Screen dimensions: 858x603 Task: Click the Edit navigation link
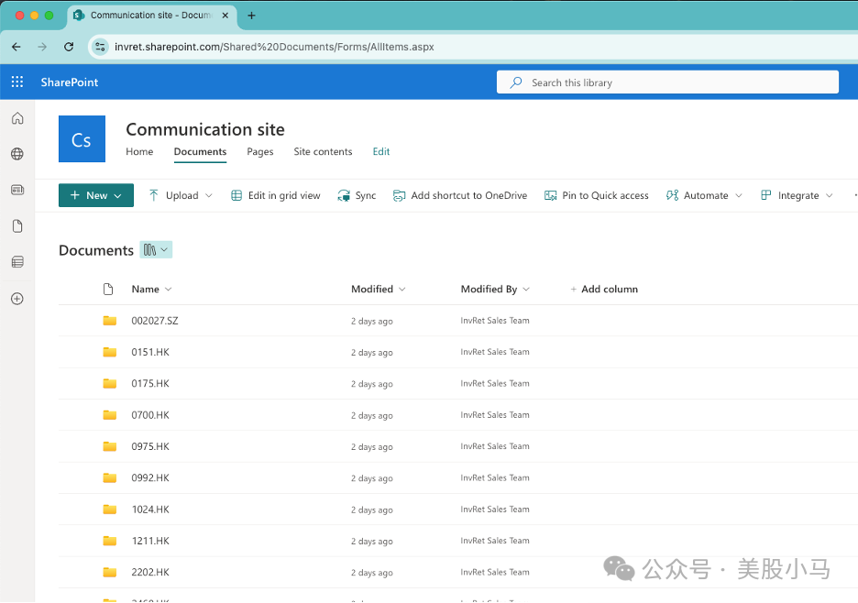(381, 151)
